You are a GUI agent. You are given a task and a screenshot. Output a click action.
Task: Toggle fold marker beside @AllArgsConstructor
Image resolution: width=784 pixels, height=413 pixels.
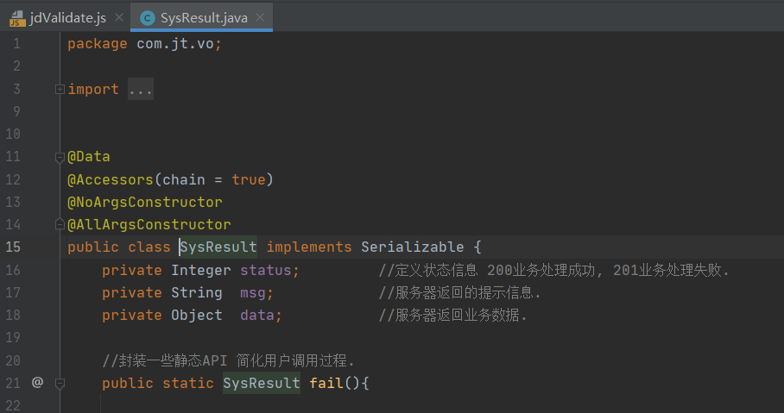(x=60, y=224)
